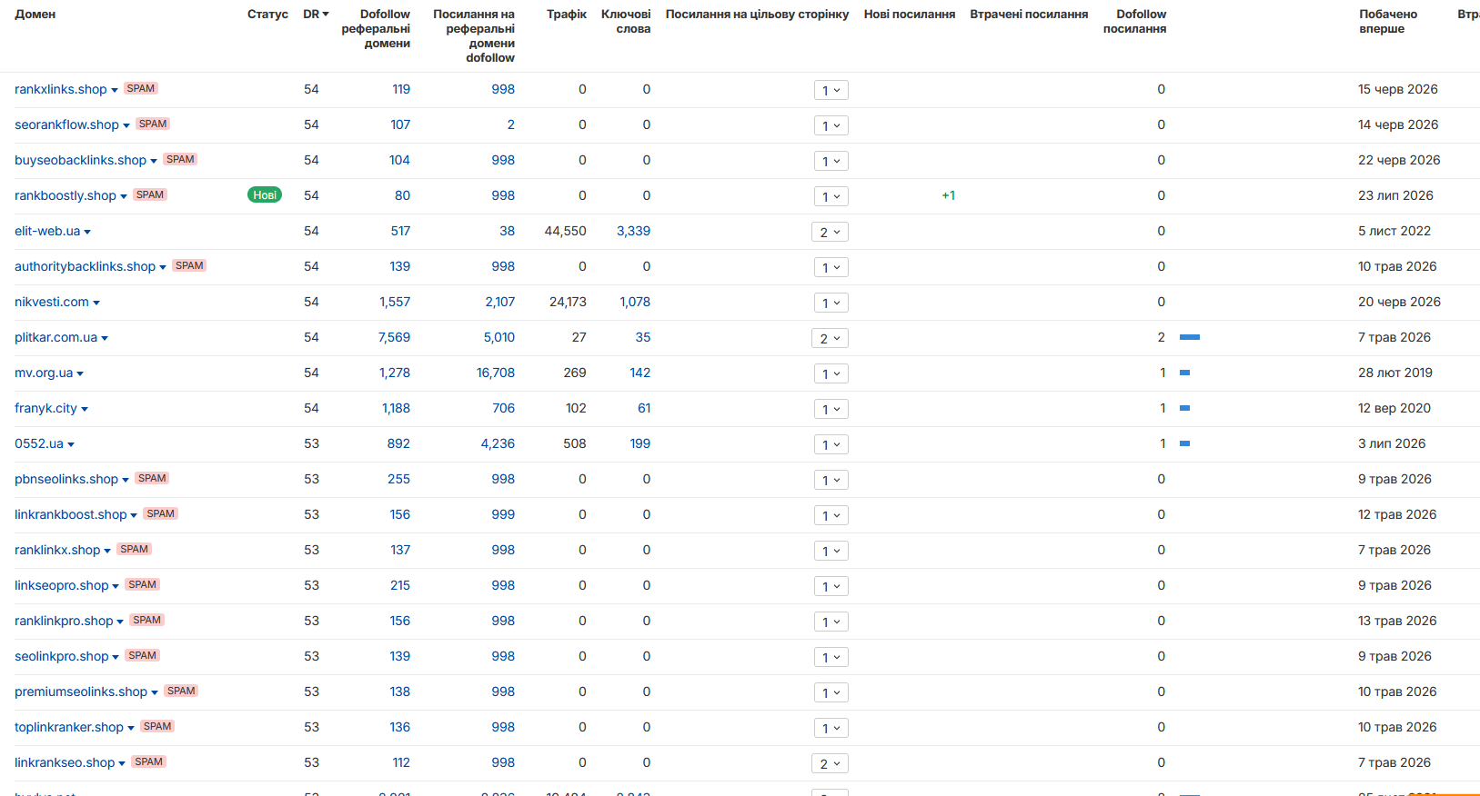The height and width of the screenshot is (796, 1480).
Task: Select traffic value 44,550
Action: [x=565, y=231]
